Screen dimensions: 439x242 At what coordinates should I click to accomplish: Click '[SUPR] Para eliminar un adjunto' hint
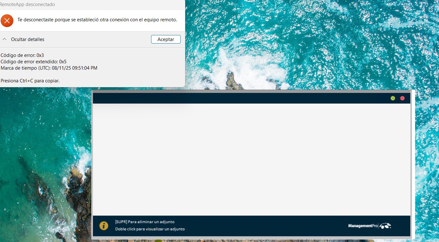point(145,222)
